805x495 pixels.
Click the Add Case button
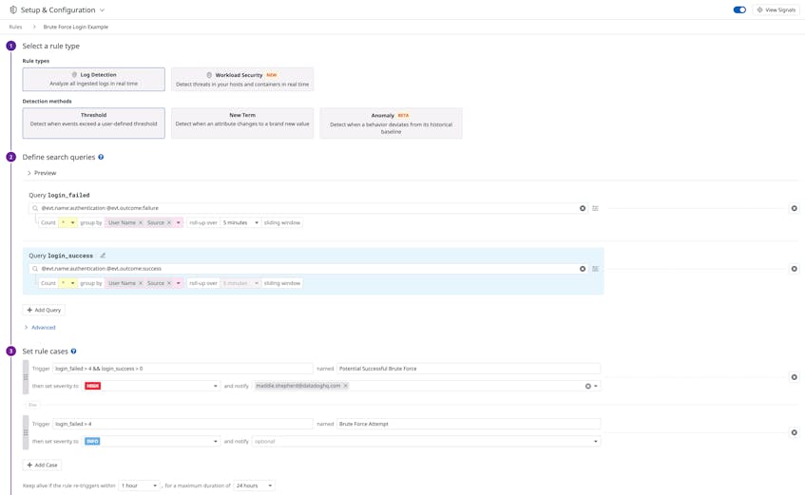coord(42,465)
